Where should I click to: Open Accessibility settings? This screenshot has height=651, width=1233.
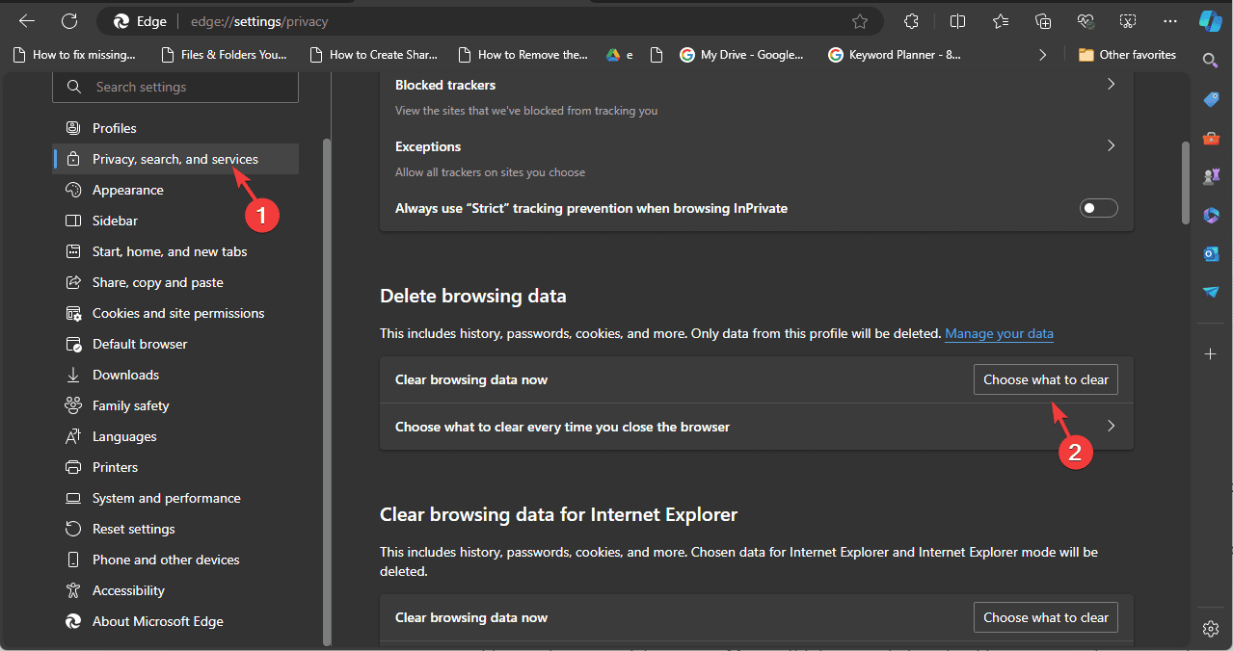coord(175,590)
